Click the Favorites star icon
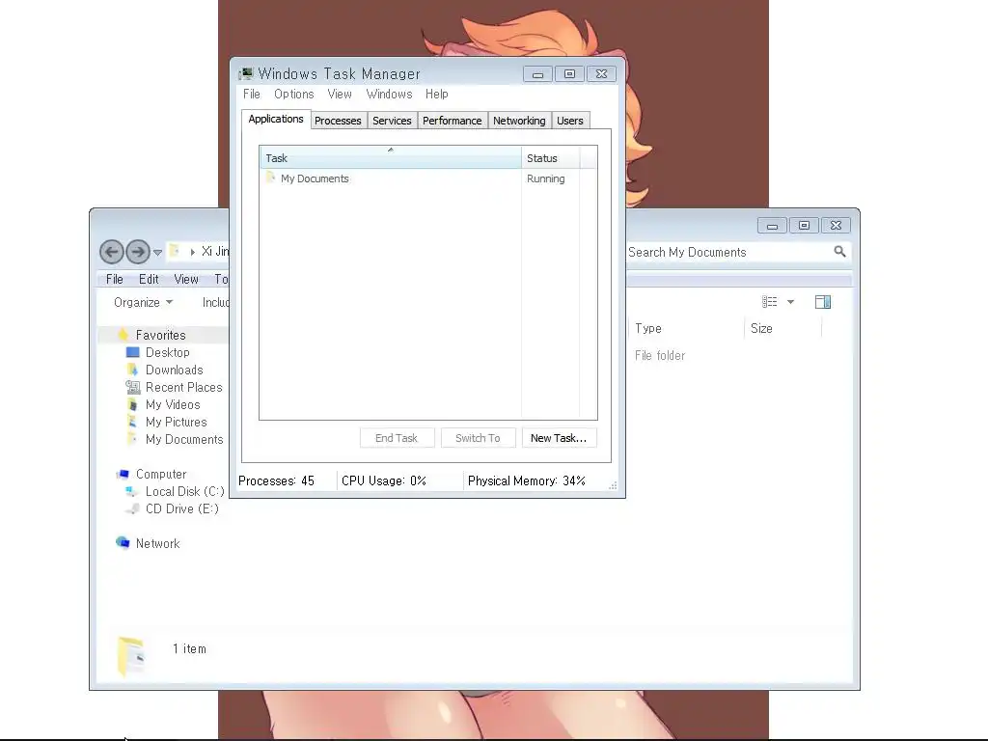The width and height of the screenshot is (988, 741). pos(123,335)
